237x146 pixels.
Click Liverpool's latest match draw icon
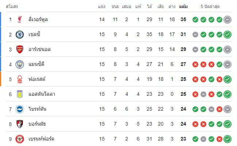228,20
